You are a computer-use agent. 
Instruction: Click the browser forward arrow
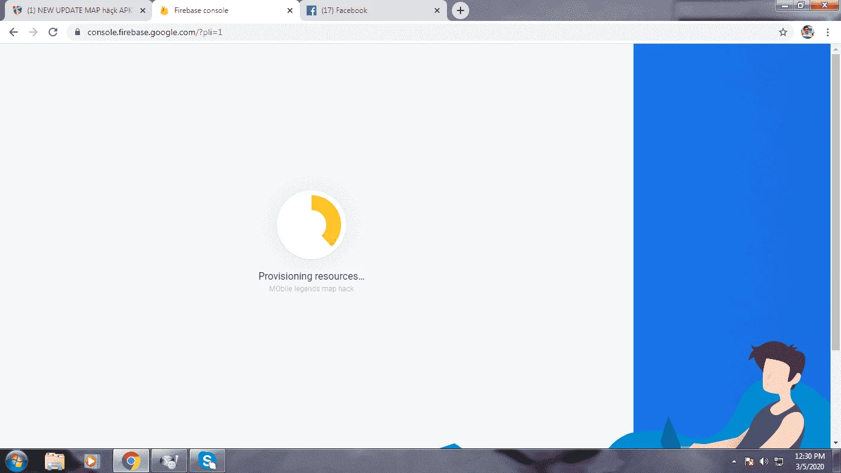33,32
